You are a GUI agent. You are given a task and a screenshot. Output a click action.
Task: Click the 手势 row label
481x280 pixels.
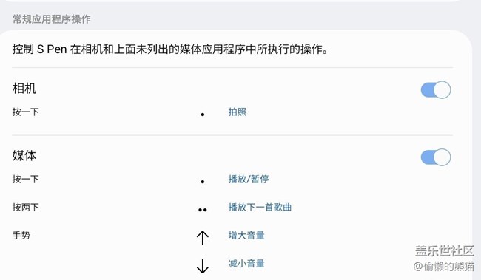(x=21, y=235)
